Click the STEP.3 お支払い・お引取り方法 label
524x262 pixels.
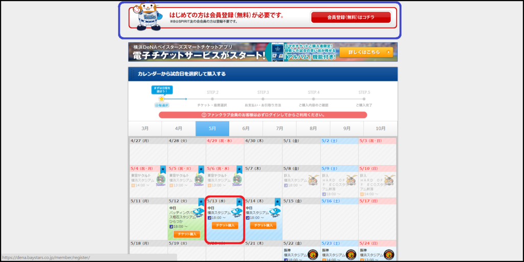263,105
